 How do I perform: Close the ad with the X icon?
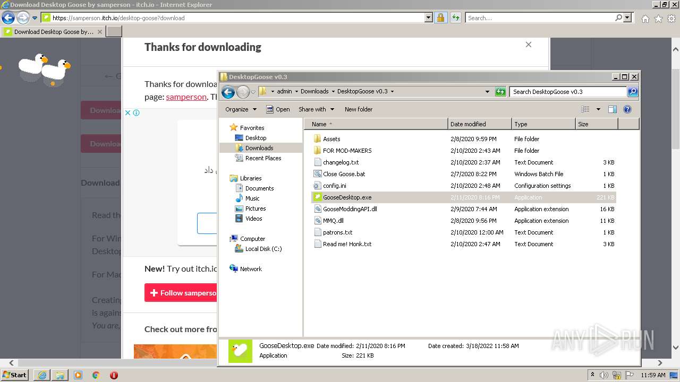tap(128, 112)
